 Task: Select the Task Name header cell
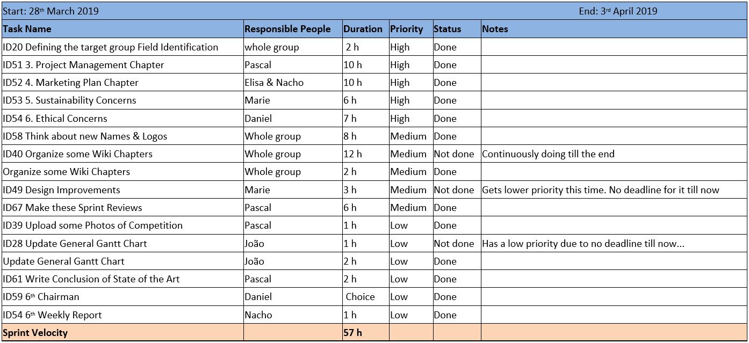point(123,29)
